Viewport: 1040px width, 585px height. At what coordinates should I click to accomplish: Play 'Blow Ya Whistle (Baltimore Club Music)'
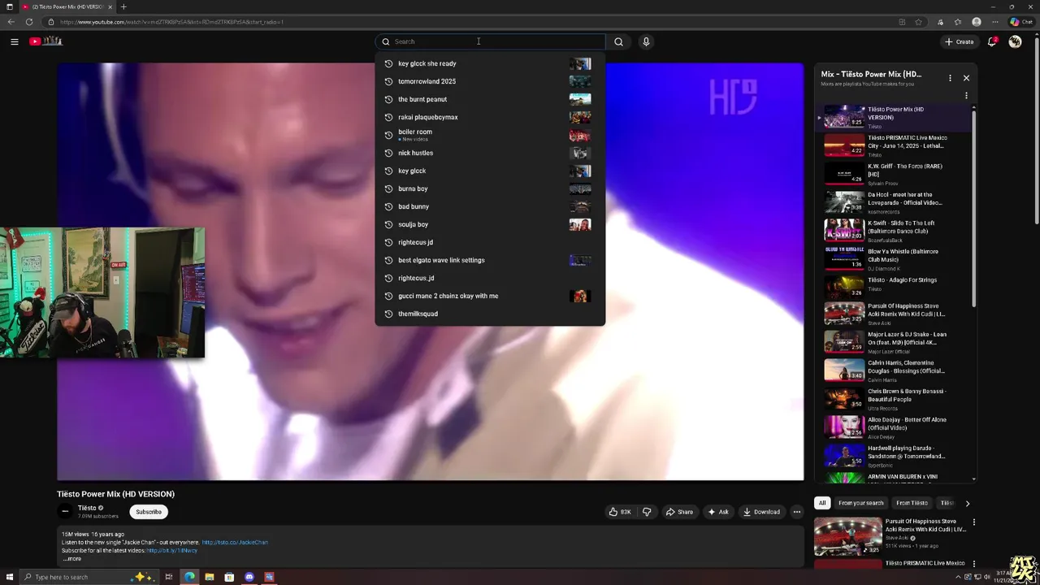pyautogui.click(x=894, y=259)
